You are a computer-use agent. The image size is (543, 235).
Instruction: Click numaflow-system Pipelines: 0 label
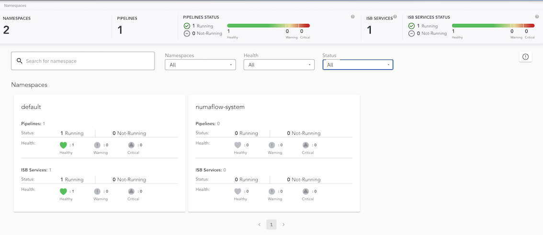pyautogui.click(x=208, y=123)
